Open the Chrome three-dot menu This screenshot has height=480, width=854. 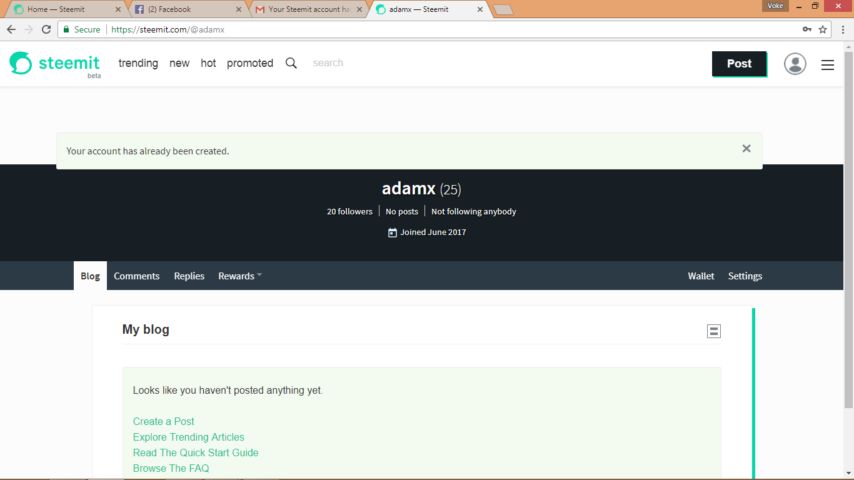843,29
